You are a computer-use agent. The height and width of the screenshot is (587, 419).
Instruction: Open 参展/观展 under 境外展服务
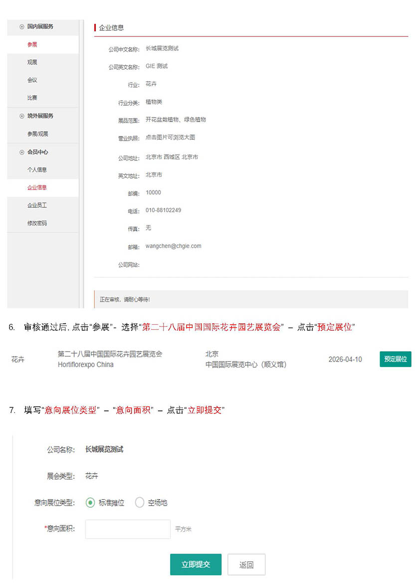[37, 134]
